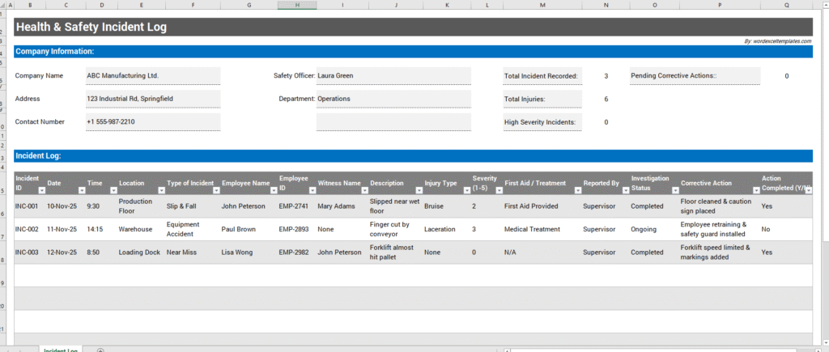This screenshot has height=352, width=829.
Task: Open the Corrective Action filter dropdown
Action: [x=756, y=190]
